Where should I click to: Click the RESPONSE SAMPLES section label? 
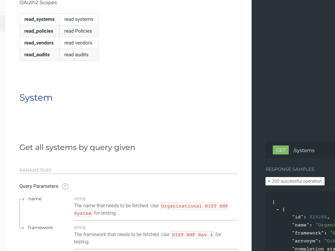[x=290, y=169]
